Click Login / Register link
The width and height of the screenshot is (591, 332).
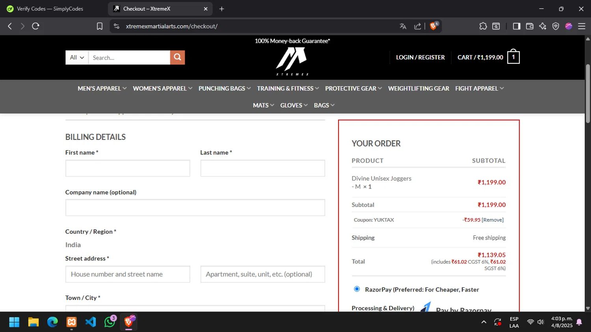pyautogui.click(x=420, y=57)
